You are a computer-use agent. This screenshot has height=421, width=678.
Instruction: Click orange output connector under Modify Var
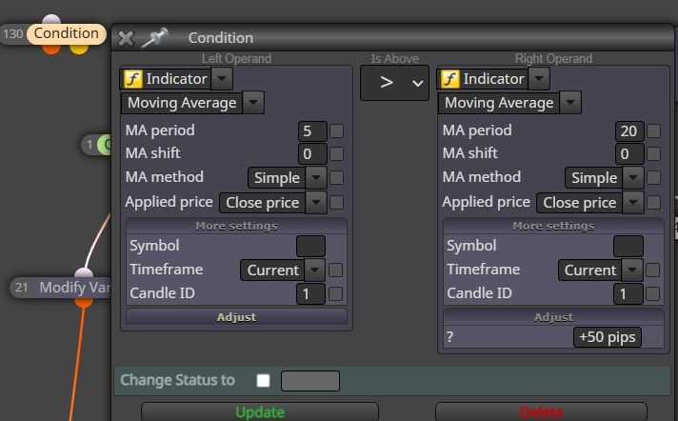pos(84,303)
